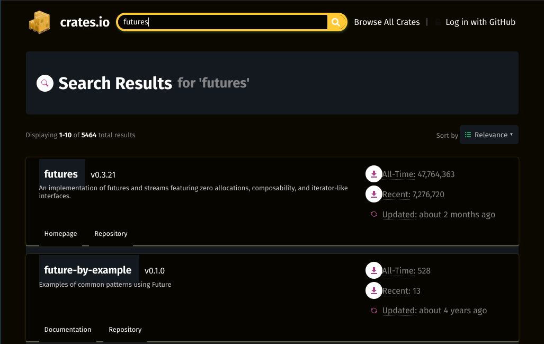This screenshot has height=344, width=544.
Task: Click futures All-Time download icon
Action: [373, 174]
